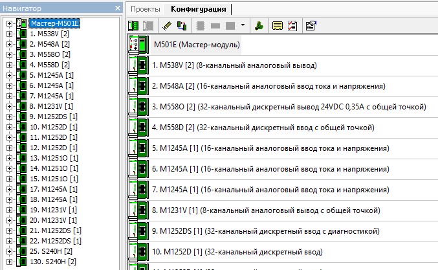Expand the 2. M548A [2] node

[x=9, y=44]
